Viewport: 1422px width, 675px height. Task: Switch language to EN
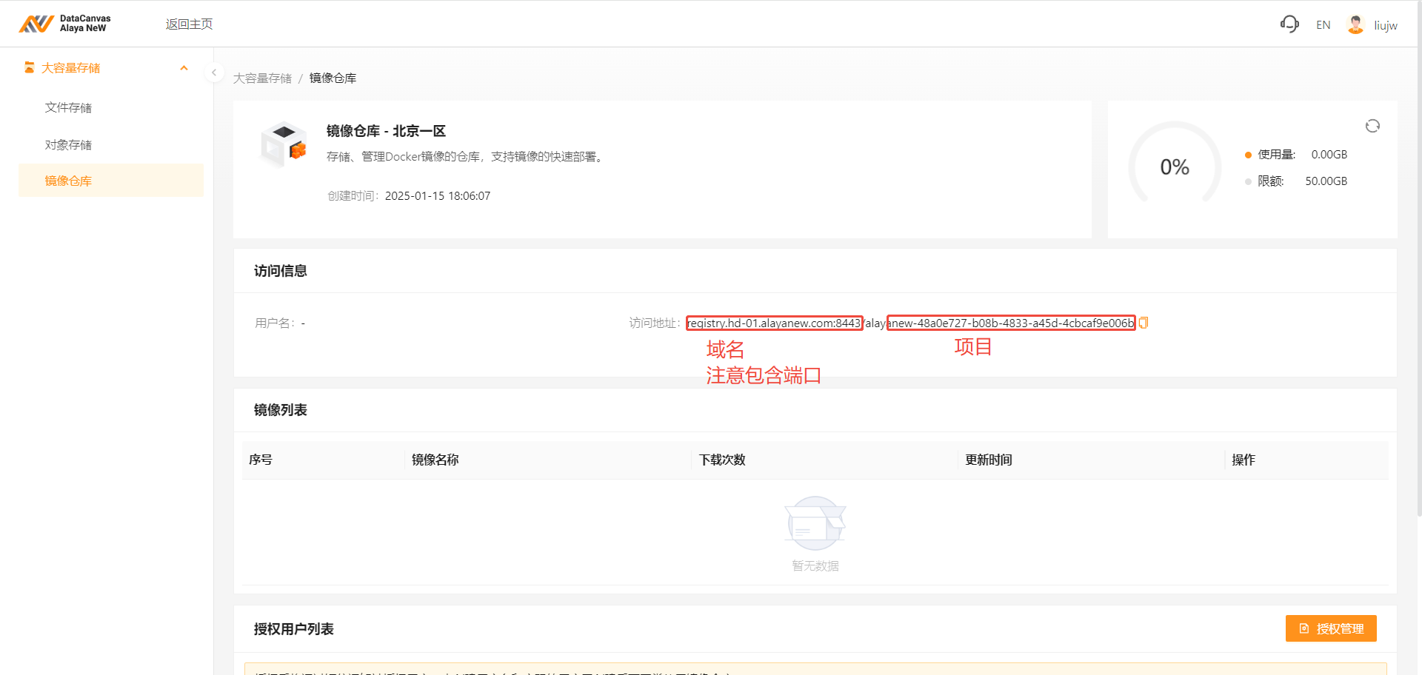(x=1323, y=25)
